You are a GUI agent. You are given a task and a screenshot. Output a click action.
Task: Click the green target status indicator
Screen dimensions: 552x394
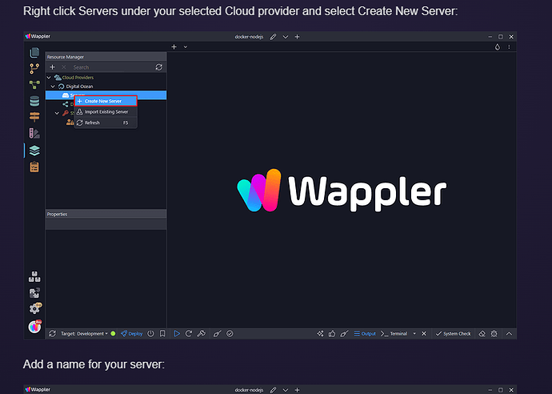pos(113,333)
